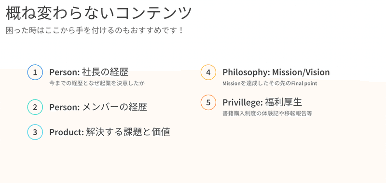Viewport: 386px width, 183px height.
Task: Select the heading 'Person: メンバーの経歴'
Action: click(98, 107)
